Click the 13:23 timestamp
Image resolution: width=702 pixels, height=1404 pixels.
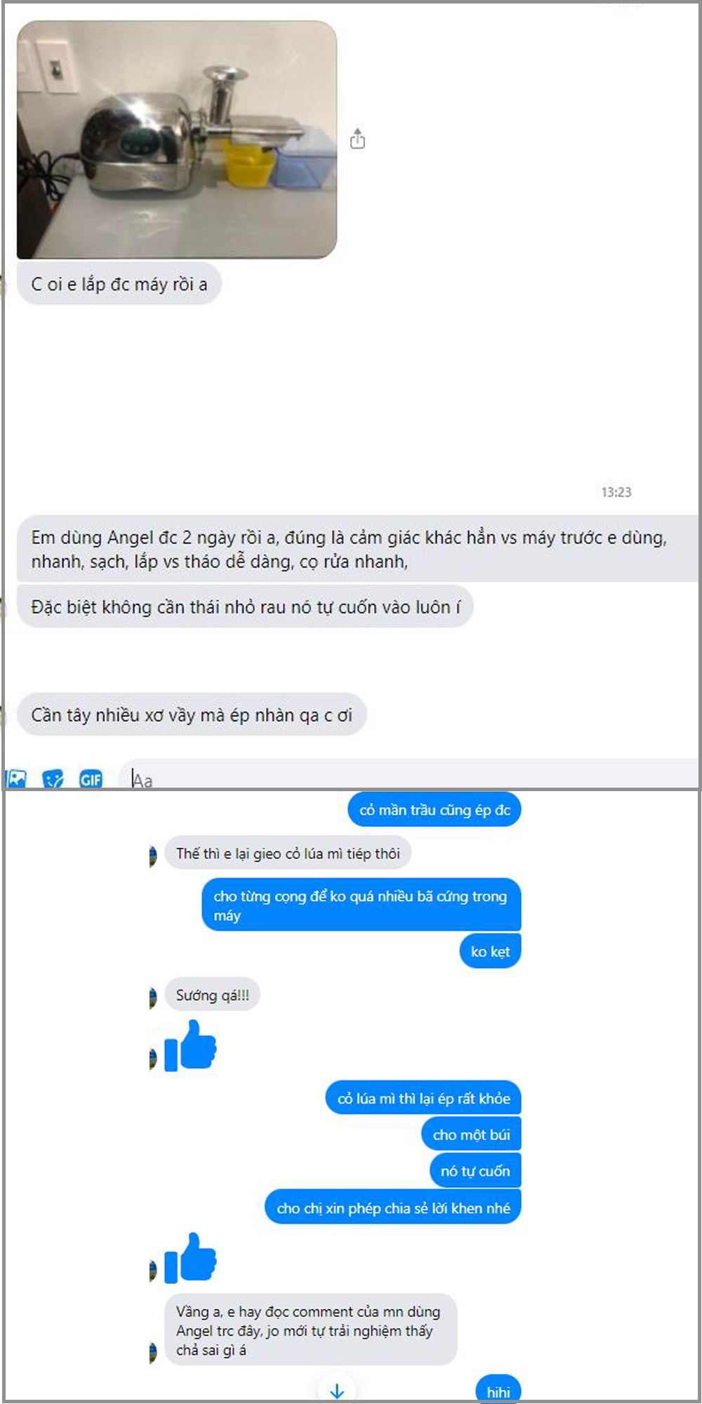click(x=616, y=491)
